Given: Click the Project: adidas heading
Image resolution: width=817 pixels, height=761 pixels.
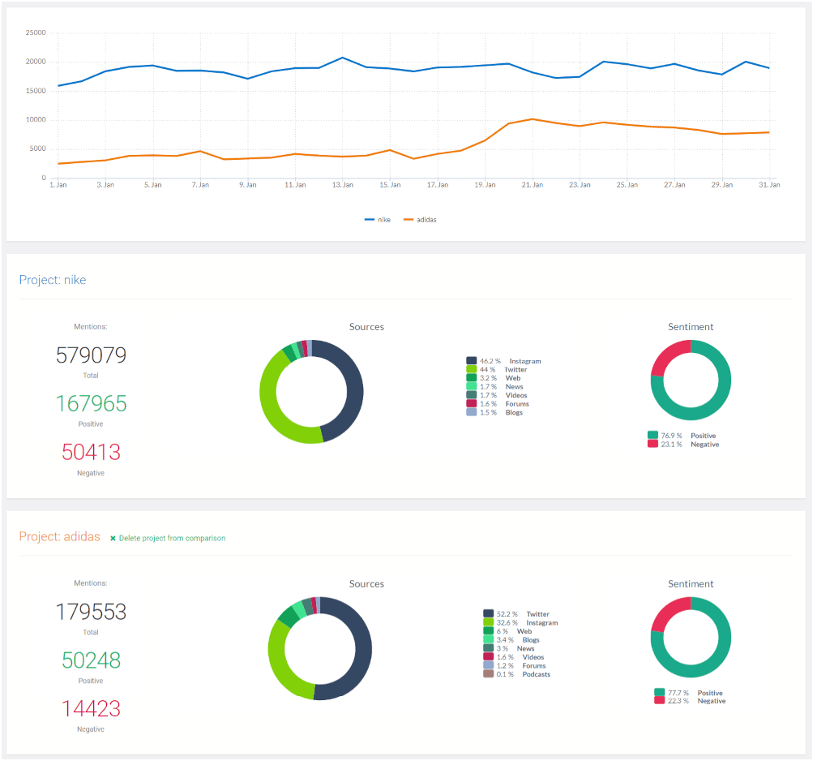Looking at the screenshot, I should [60, 537].
